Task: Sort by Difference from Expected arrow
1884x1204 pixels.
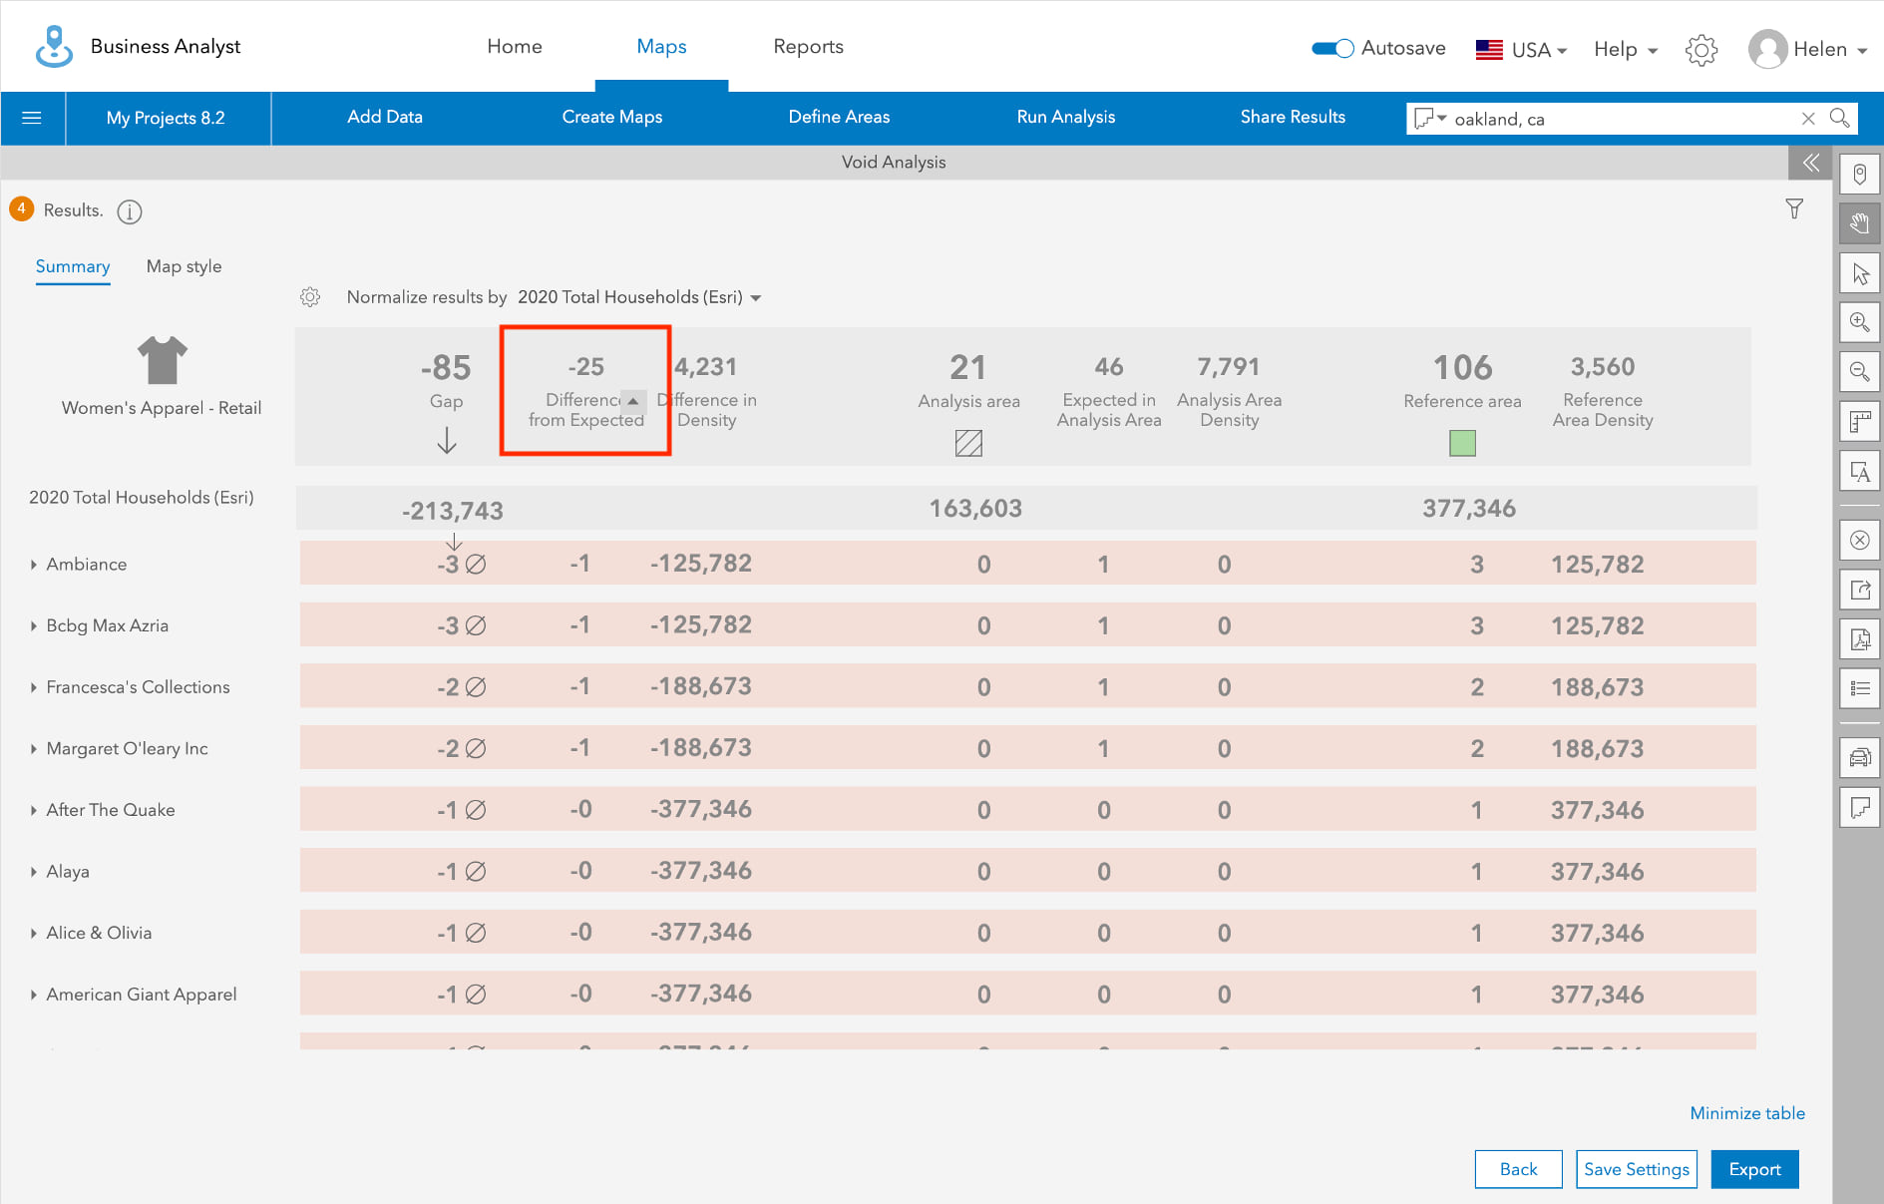Action: pyautogui.click(x=632, y=401)
